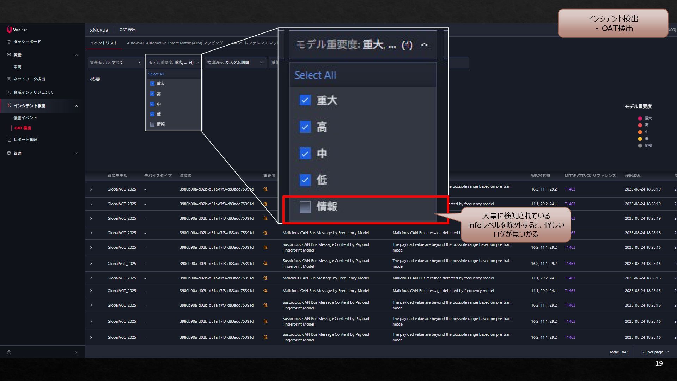The height and width of the screenshot is (381, 677).
Task: Open the ダッシュボード dashboard icon
Action: coord(9,42)
